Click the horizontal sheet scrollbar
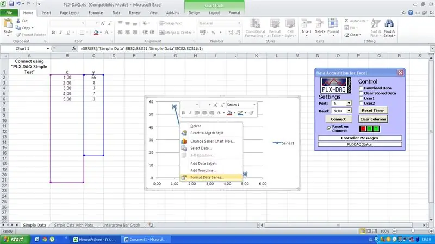The width and height of the screenshot is (435, 244). tap(338, 225)
